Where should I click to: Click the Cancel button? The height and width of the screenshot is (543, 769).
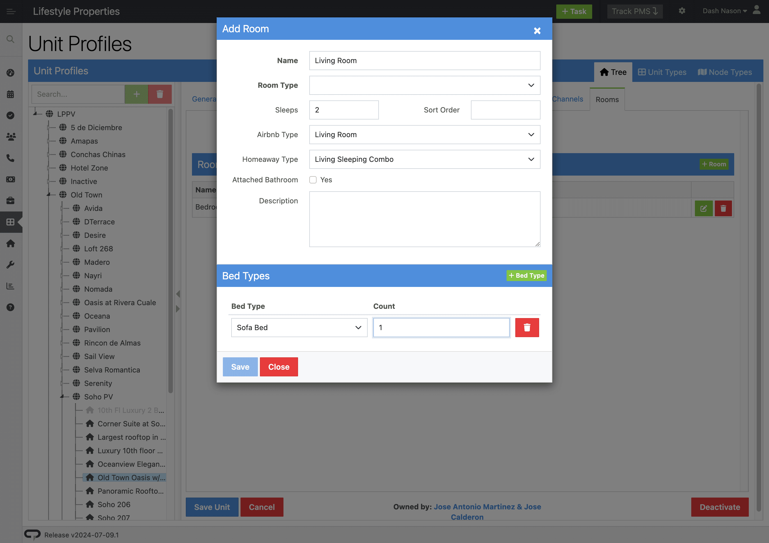tap(262, 507)
